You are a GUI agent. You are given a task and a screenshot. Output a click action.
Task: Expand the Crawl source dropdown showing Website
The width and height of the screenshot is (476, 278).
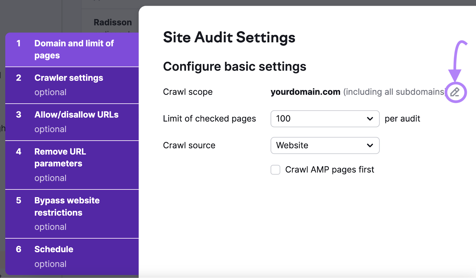coord(325,146)
